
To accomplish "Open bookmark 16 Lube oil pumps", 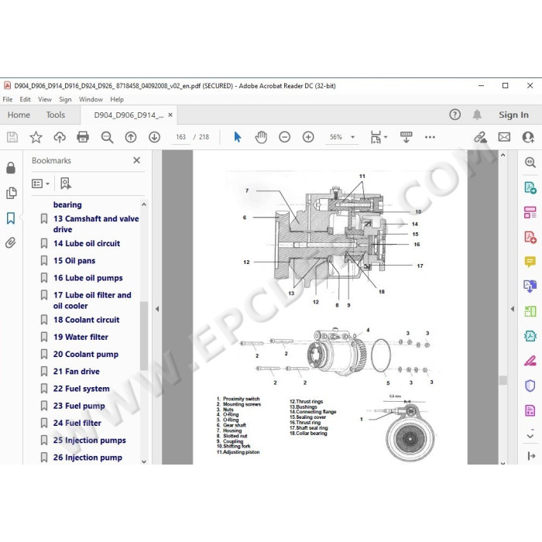I will tap(87, 278).
